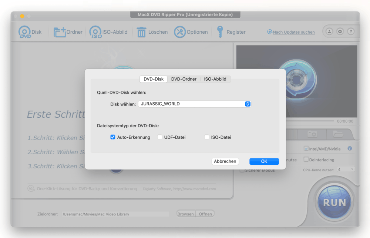Click the user account icon
Image resolution: width=370 pixels, height=238 pixels.
pos(329,31)
